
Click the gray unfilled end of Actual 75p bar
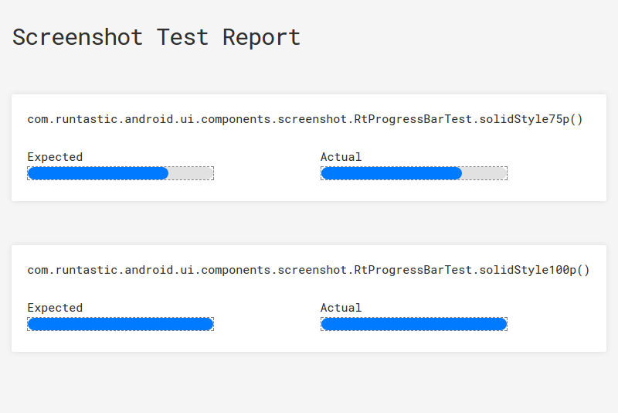486,173
